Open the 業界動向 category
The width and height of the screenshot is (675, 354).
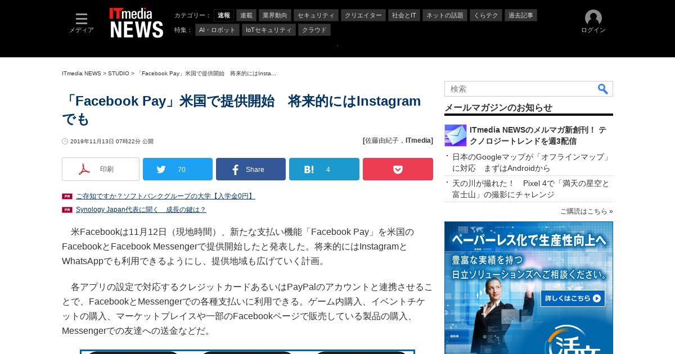(275, 15)
